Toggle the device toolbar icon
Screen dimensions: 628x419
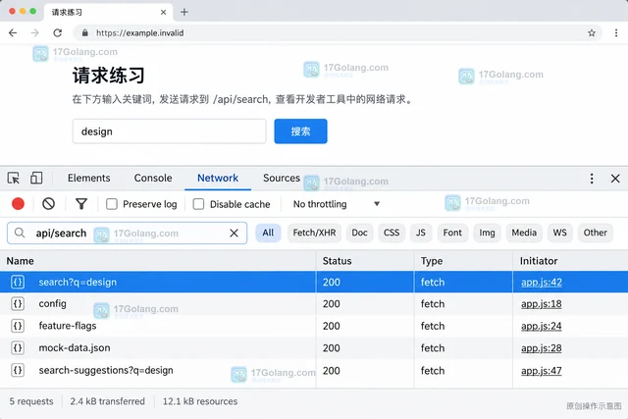[36, 178]
